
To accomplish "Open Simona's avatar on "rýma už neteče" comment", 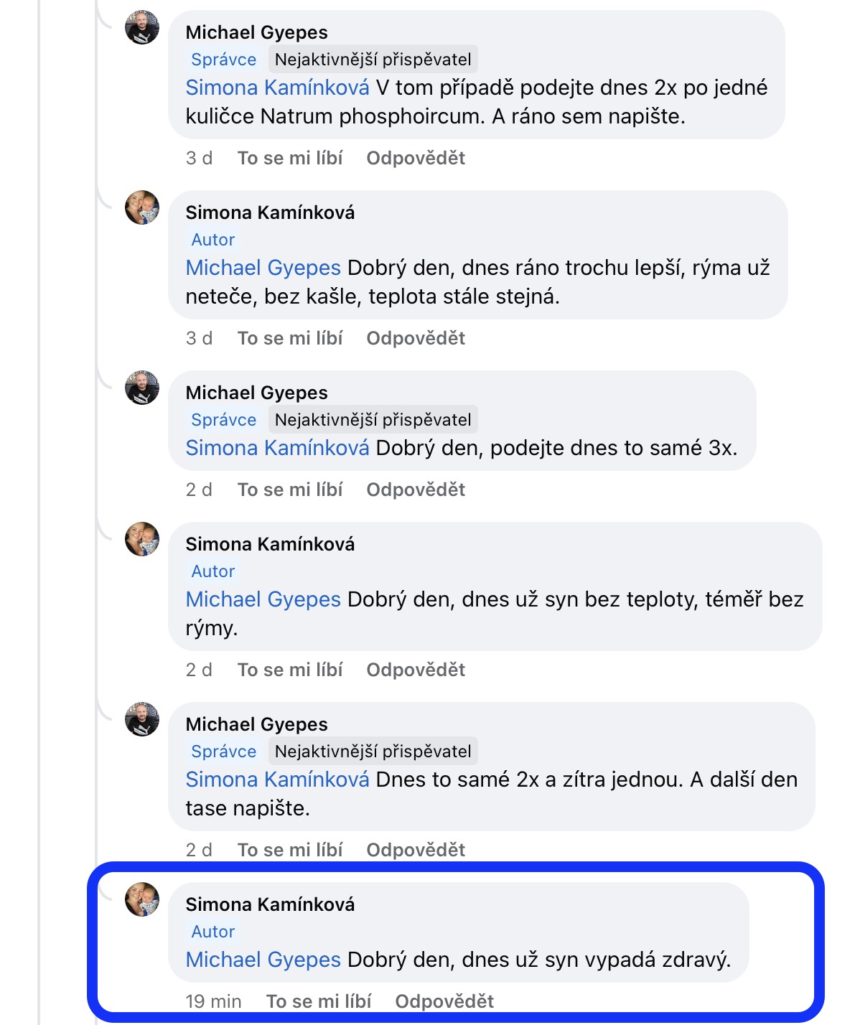I will pyautogui.click(x=142, y=208).
